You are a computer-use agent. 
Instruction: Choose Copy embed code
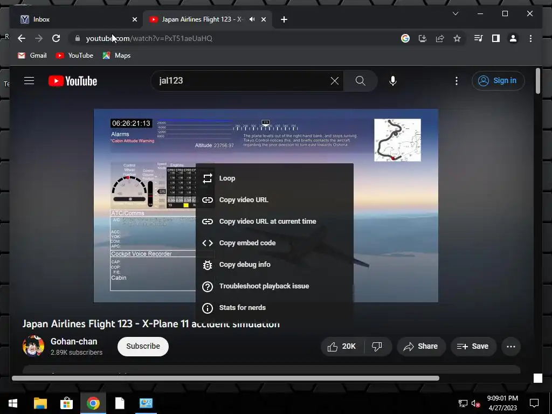click(x=274, y=243)
